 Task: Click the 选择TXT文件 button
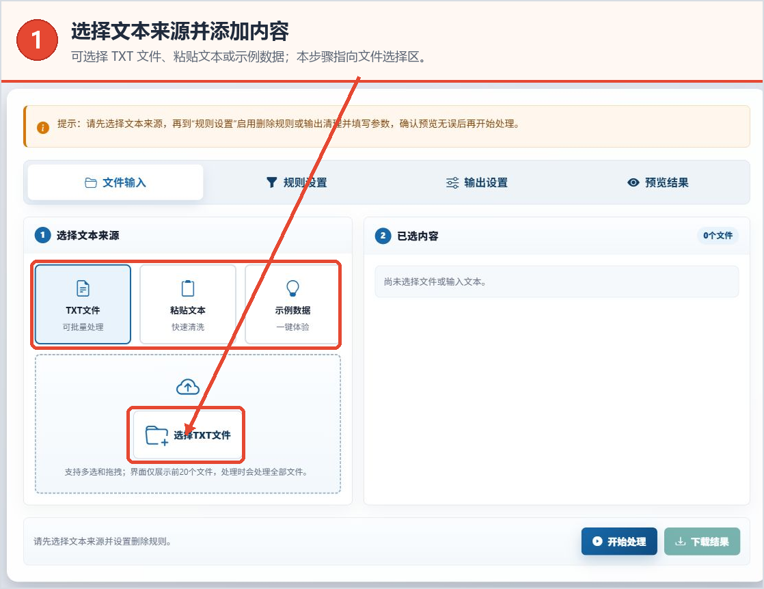coord(188,435)
